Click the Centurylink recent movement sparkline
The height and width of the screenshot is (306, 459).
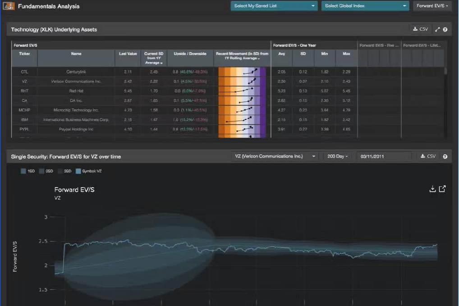[242, 72]
